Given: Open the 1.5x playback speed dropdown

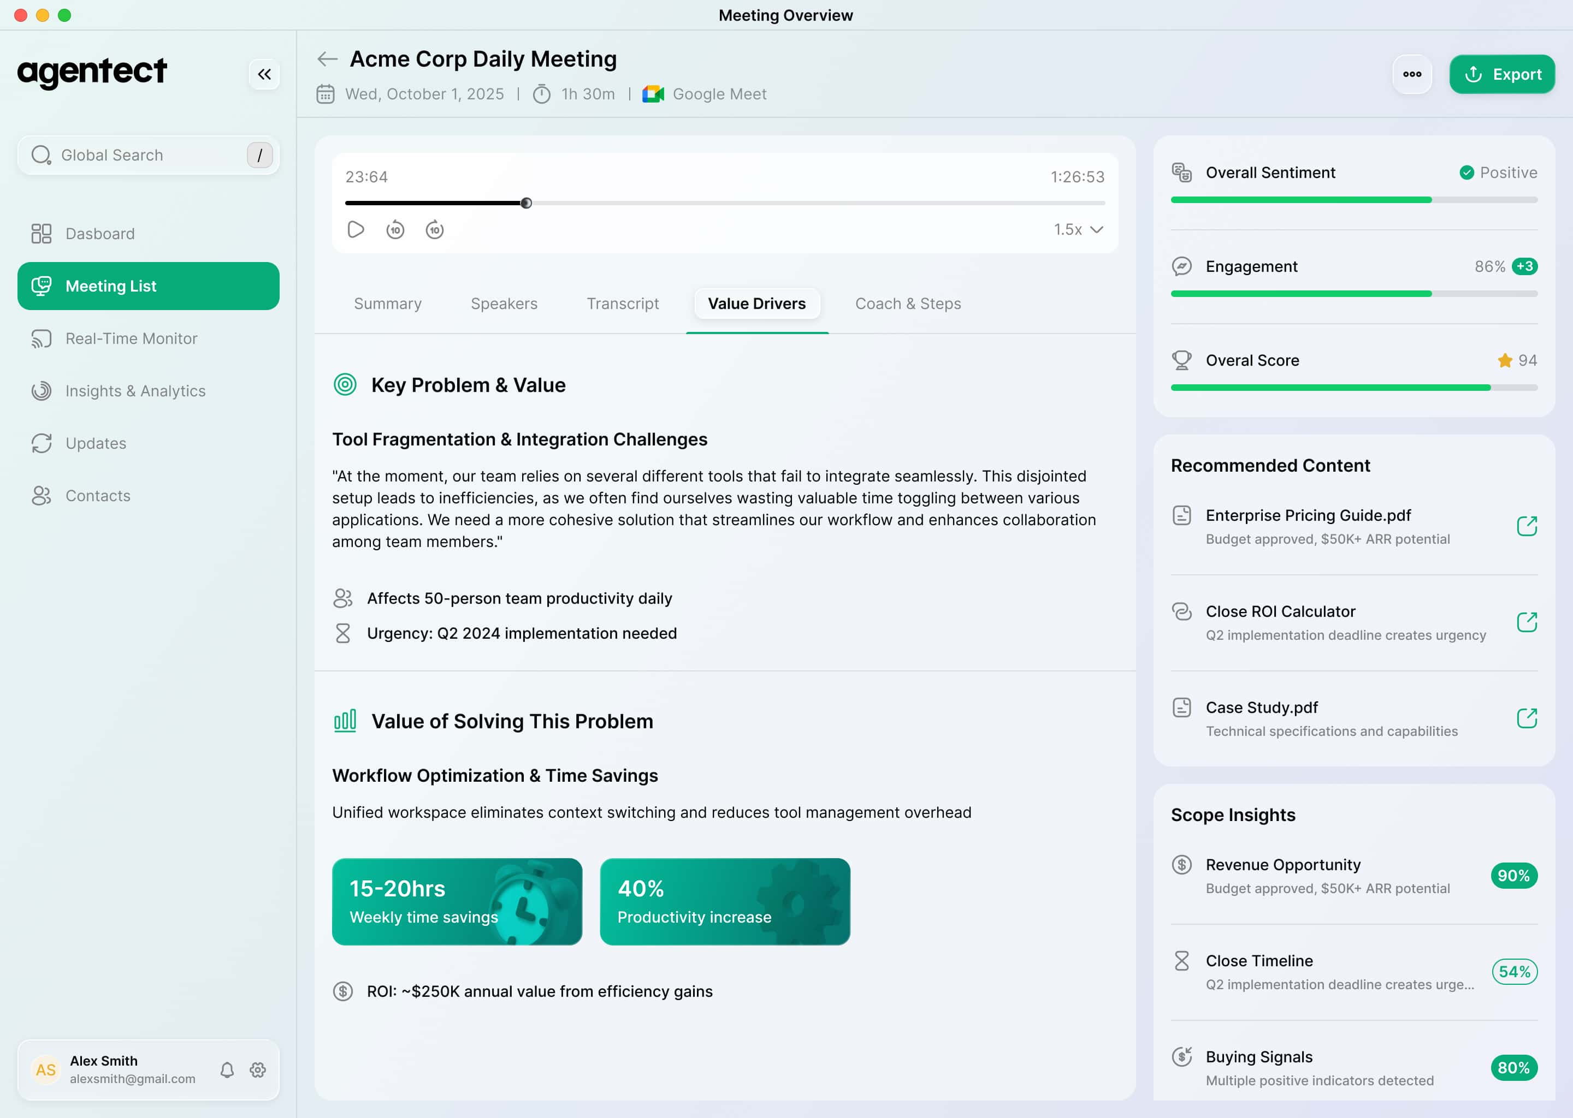Looking at the screenshot, I should click(x=1078, y=229).
